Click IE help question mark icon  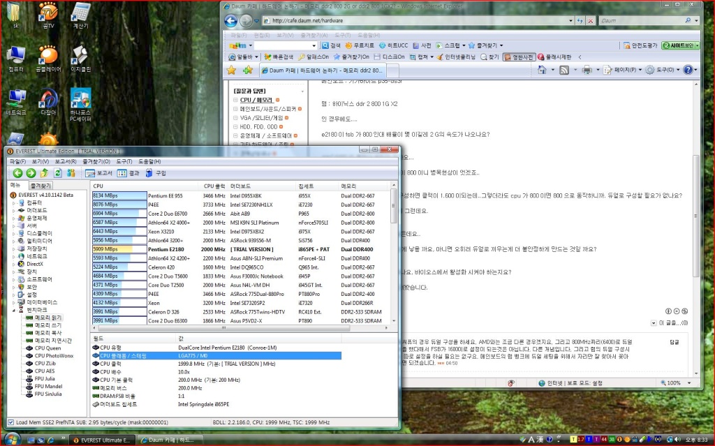point(688,70)
